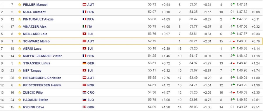The image size is (263, 111).
Task: Select MUFFAT-JEANDET Victor result row
Action: (x=131, y=56)
